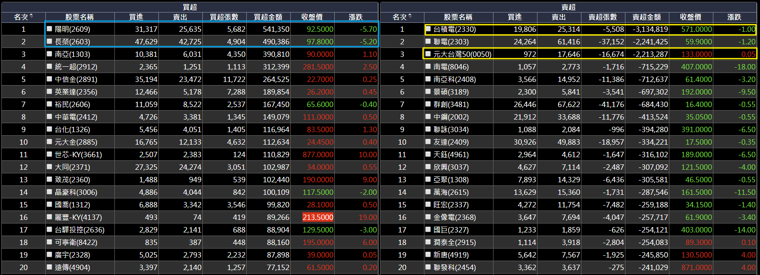Open stock 潤泰全(2915)
Viewport: 760px width, 275px height.
coord(454,242)
